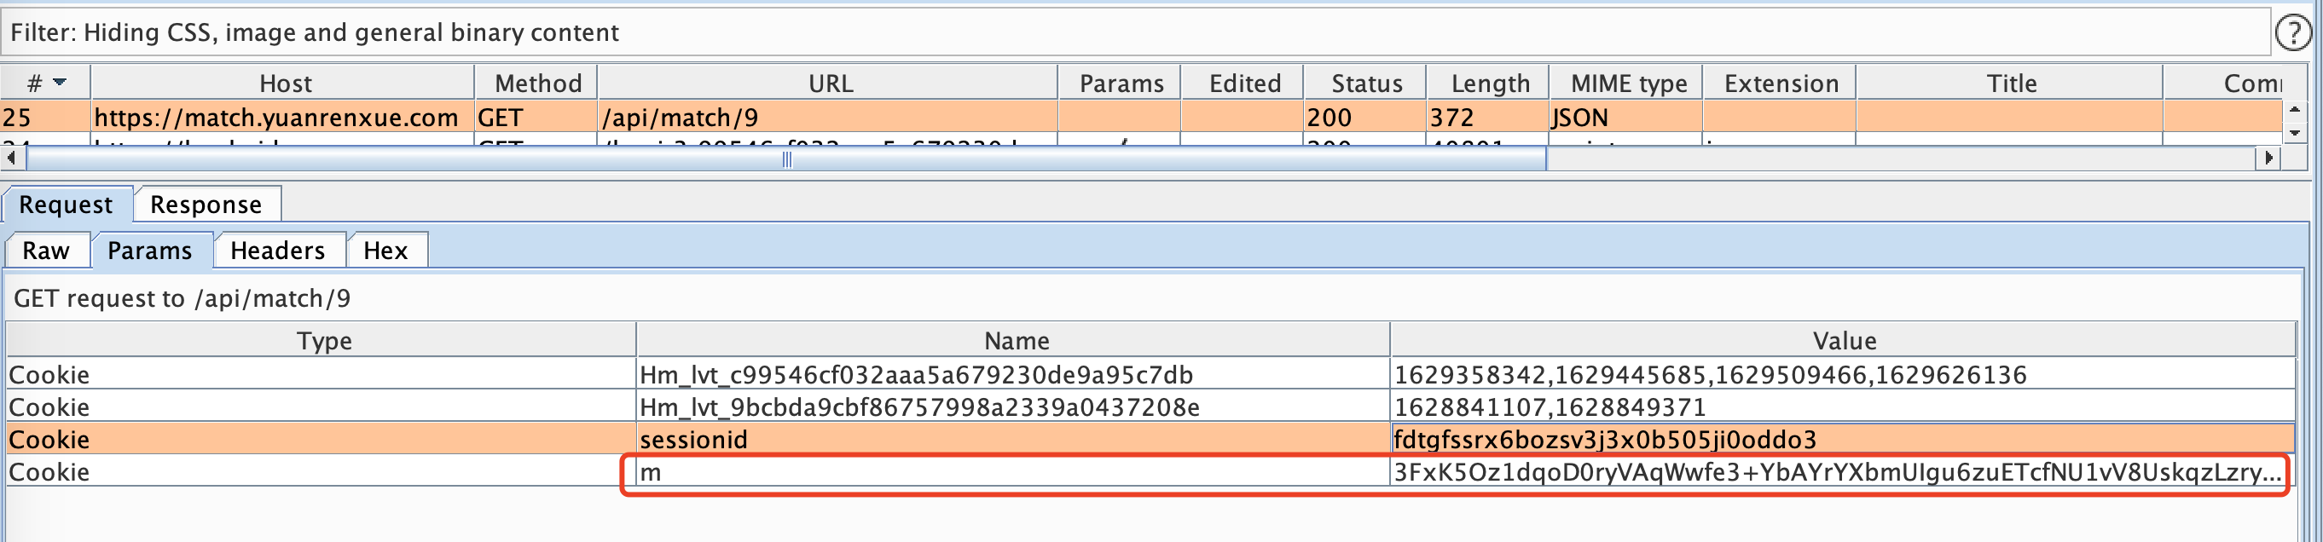Select the m cookie name cell
The image size is (2323, 542).
pyautogui.click(x=1014, y=470)
